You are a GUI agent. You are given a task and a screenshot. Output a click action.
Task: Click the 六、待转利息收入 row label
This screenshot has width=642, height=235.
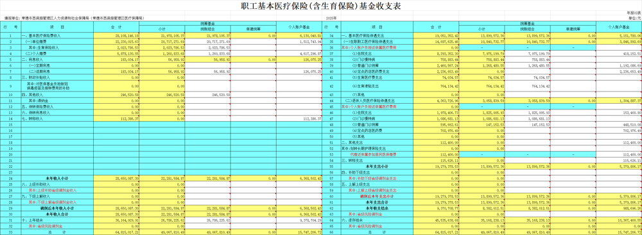pyautogui.click(x=35, y=113)
